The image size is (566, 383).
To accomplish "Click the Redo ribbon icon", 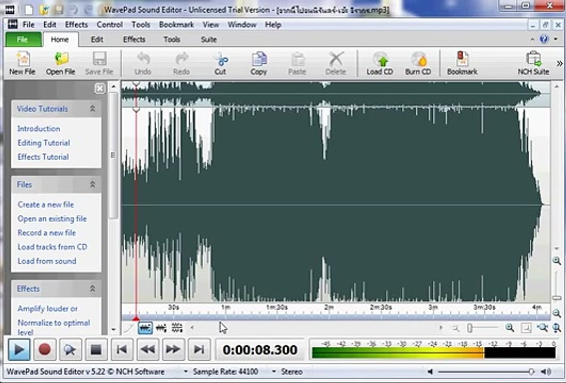I will [x=182, y=63].
